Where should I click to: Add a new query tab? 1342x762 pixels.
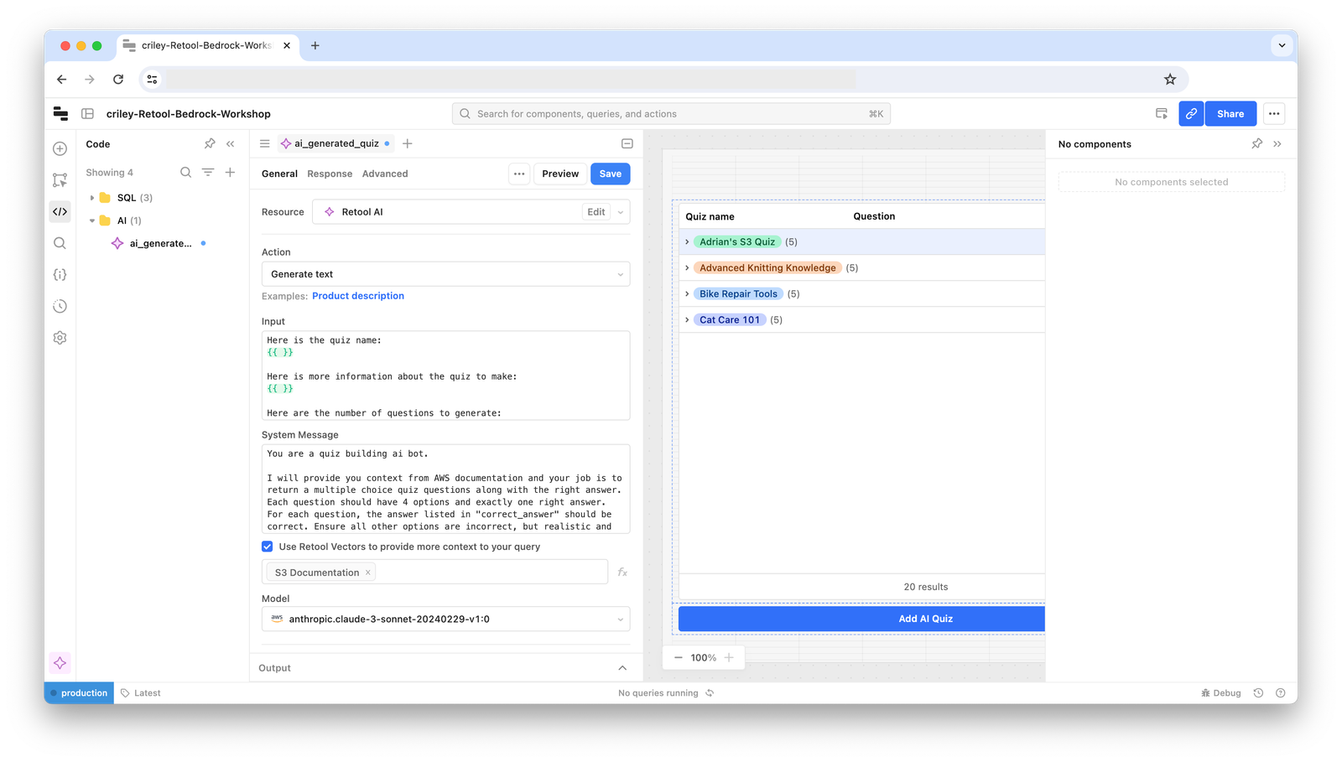tap(408, 143)
